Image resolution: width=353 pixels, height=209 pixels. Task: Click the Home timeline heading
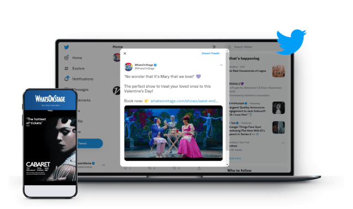click(117, 47)
